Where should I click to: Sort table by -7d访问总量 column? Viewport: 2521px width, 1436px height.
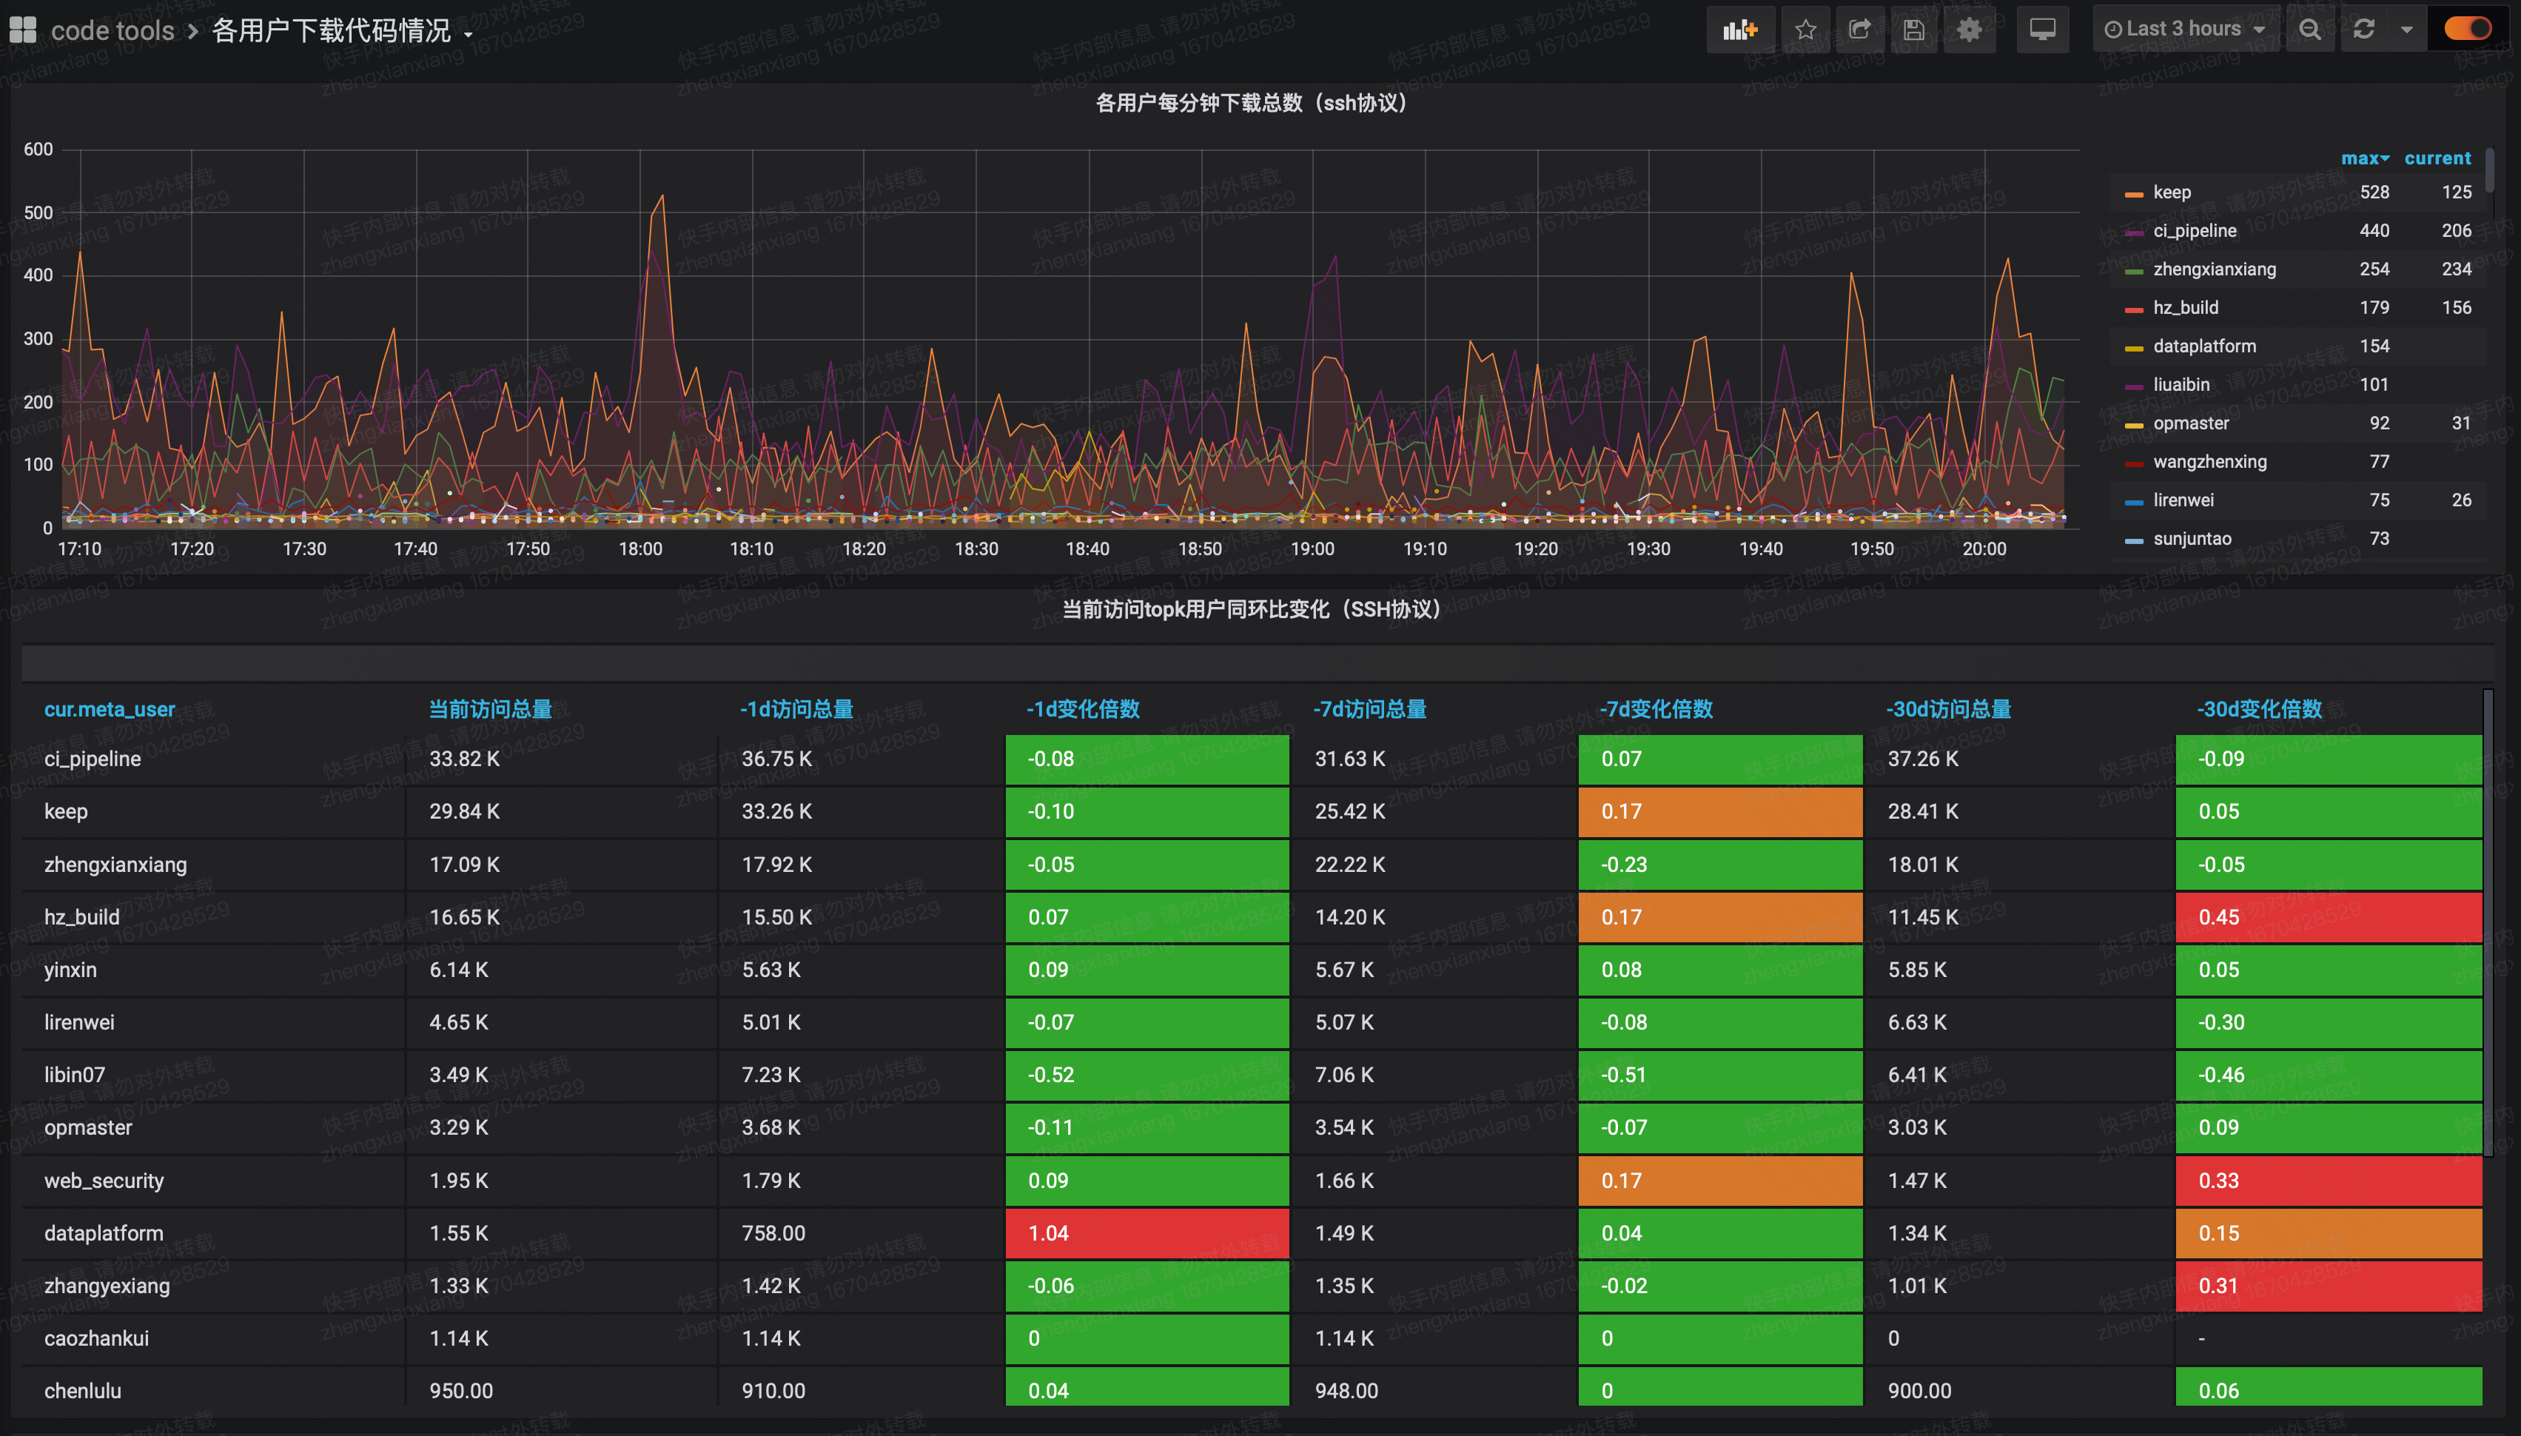(1369, 709)
